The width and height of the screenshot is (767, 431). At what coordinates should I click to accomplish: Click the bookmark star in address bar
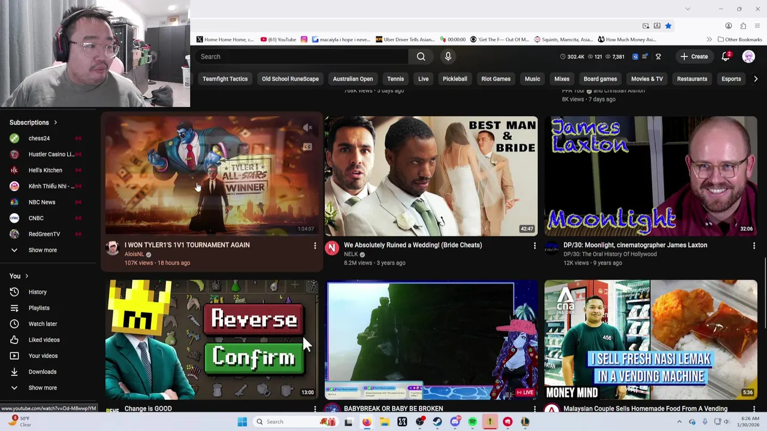point(668,26)
